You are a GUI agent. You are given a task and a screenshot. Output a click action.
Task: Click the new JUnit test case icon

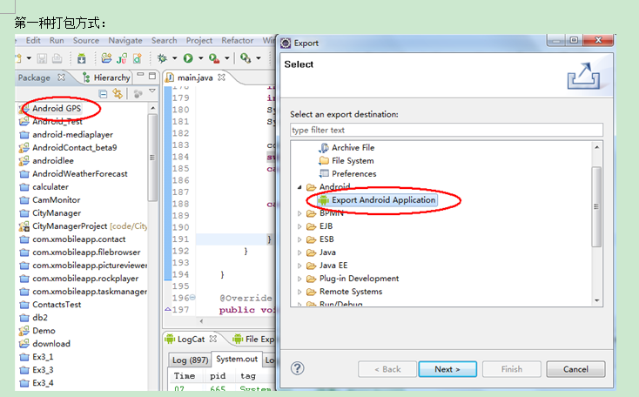coord(121,58)
